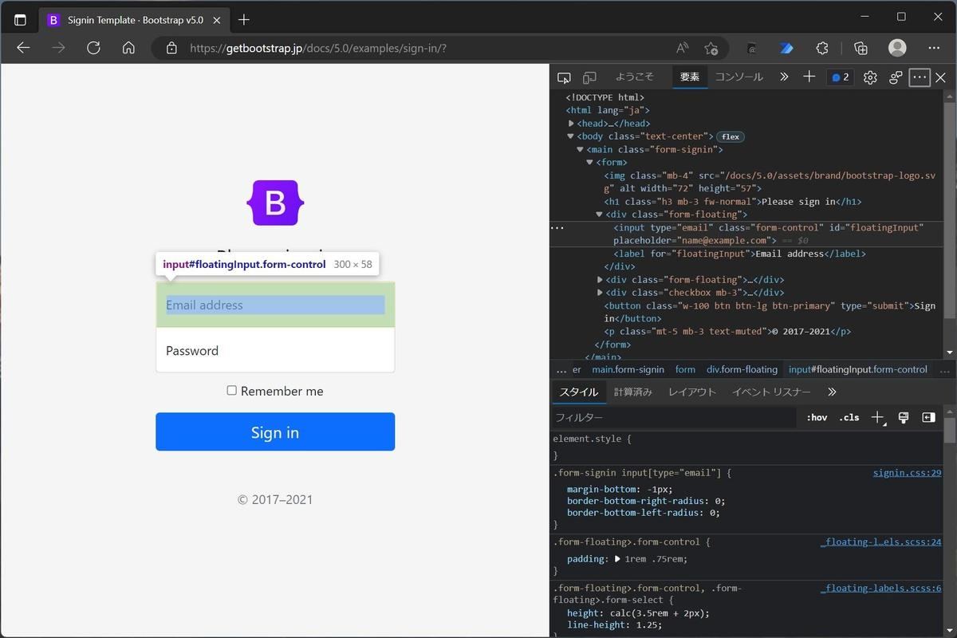Go back in browser history
The width and height of the screenshot is (957, 638).
point(23,48)
